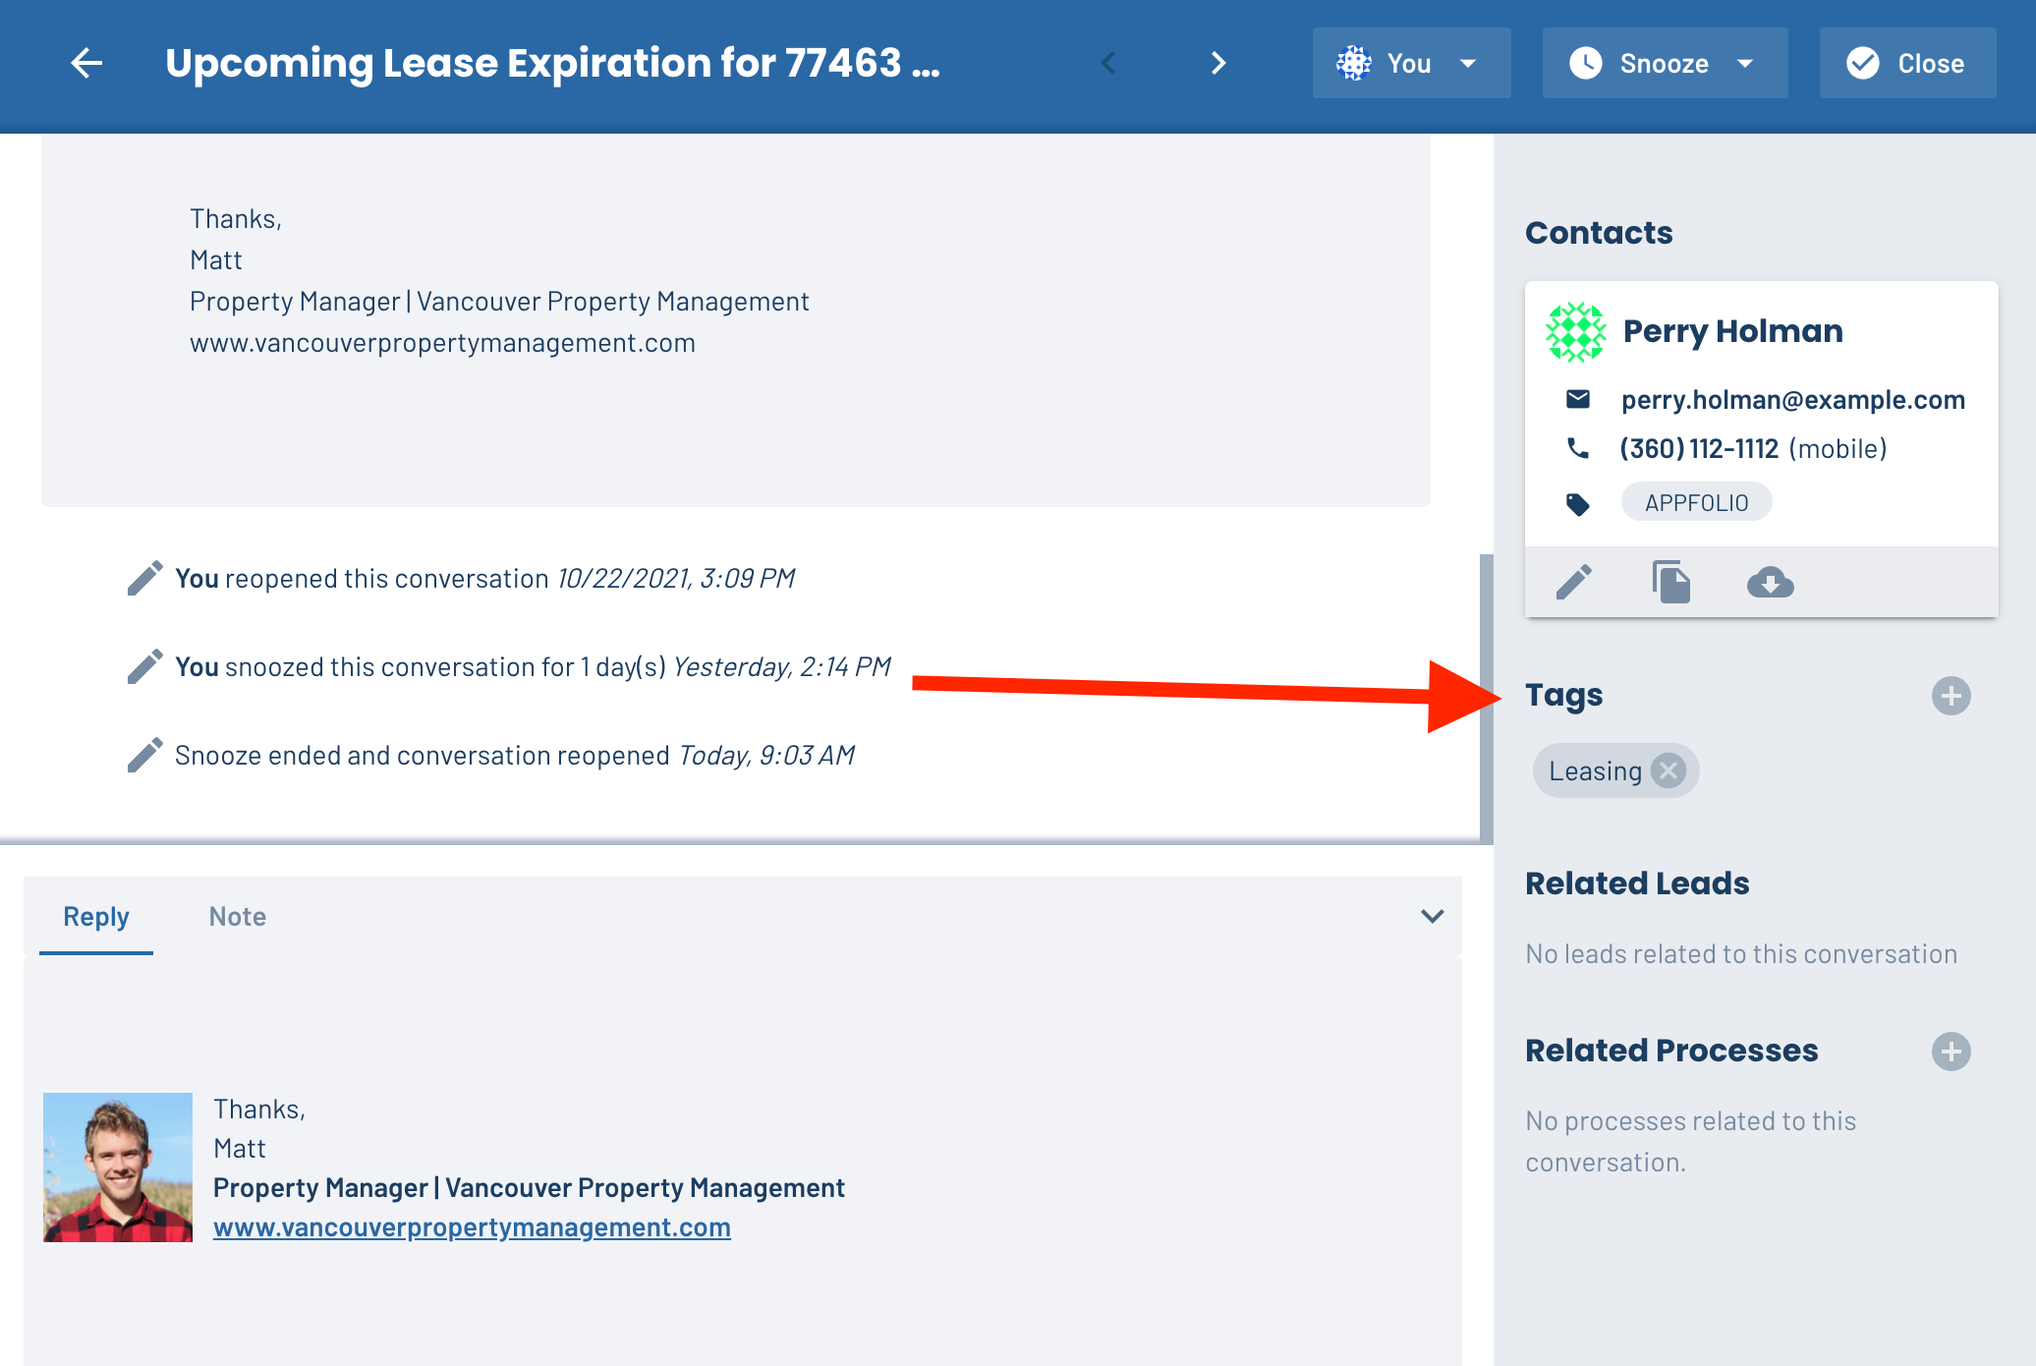Go back using the left arrow icon
Screen dimensions: 2036x1366
(86, 63)
